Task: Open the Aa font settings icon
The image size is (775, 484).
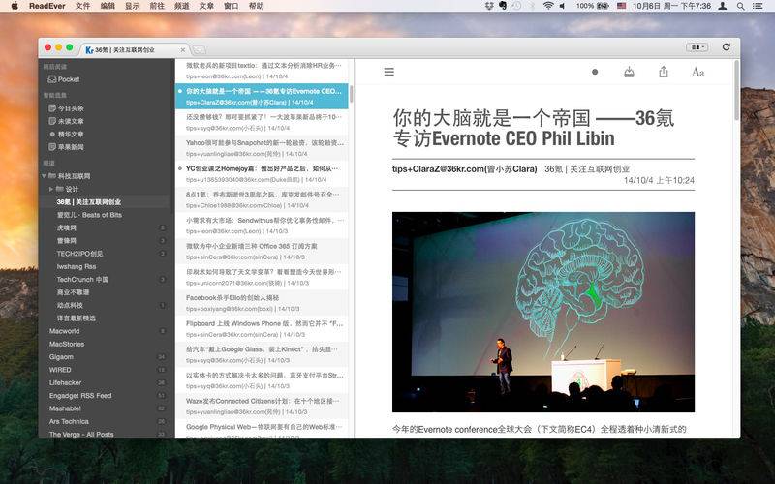Action: pyautogui.click(x=697, y=72)
